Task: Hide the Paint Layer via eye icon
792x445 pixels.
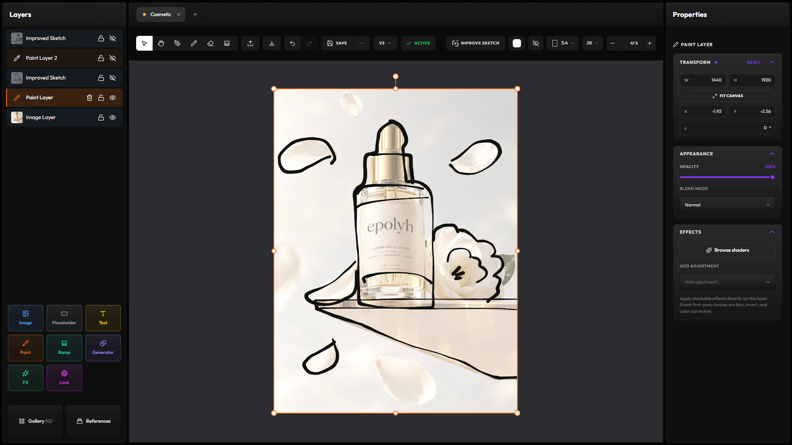Action: click(x=113, y=98)
